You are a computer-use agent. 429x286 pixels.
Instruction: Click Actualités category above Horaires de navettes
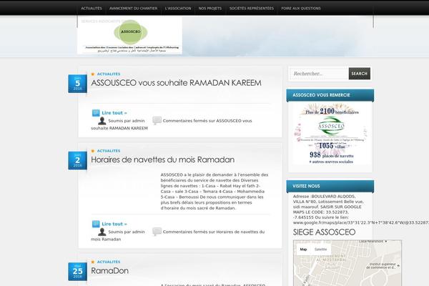(109, 151)
